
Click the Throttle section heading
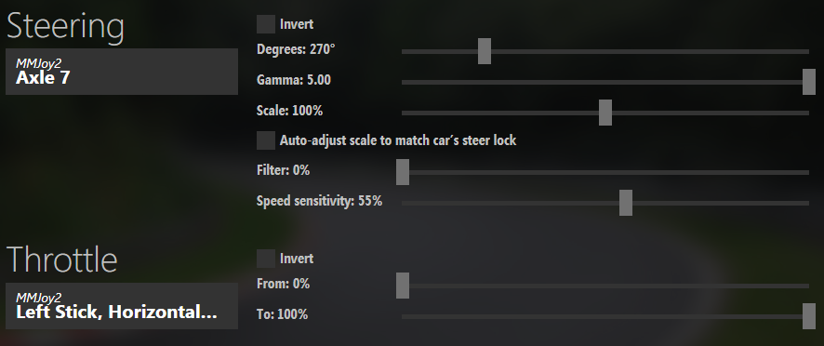pyautogui.click(x=62, y=259)
